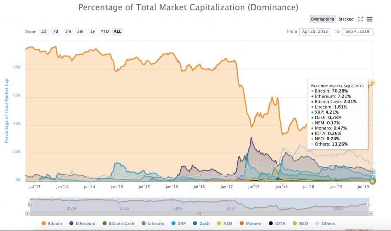
Task: Click the navigator horizontal scrollbar
Action: 199,213
